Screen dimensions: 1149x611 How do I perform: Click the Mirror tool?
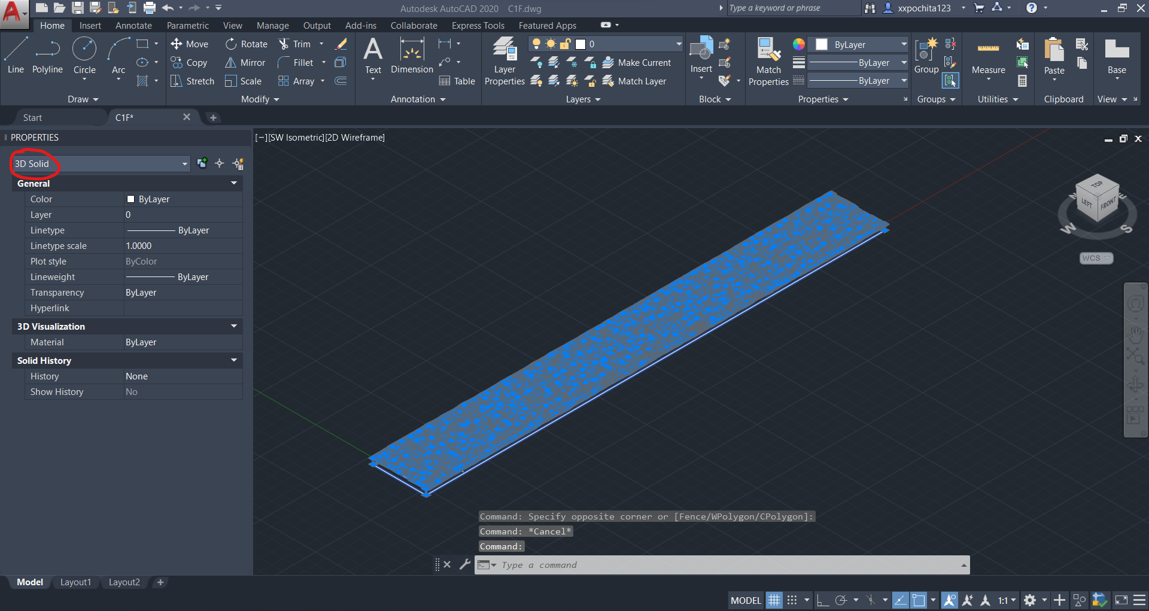(x=245, y=62)
